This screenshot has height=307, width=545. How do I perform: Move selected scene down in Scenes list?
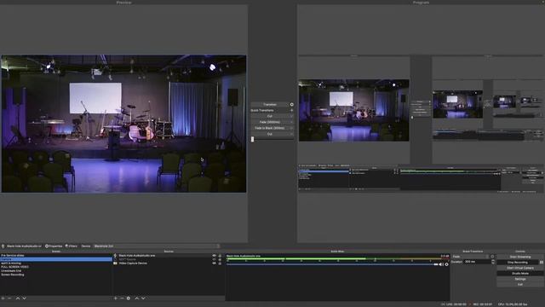coord(24,298)
